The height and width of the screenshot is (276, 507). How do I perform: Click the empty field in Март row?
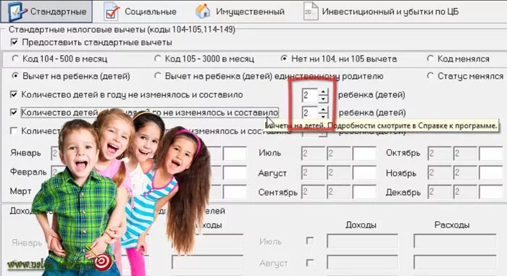235,192
